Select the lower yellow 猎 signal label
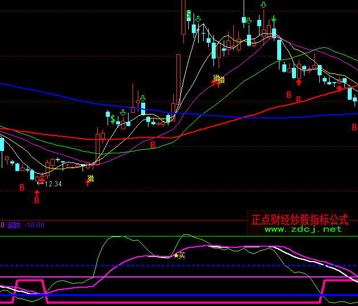Screen dimensions: 358x306 (91, 178)
